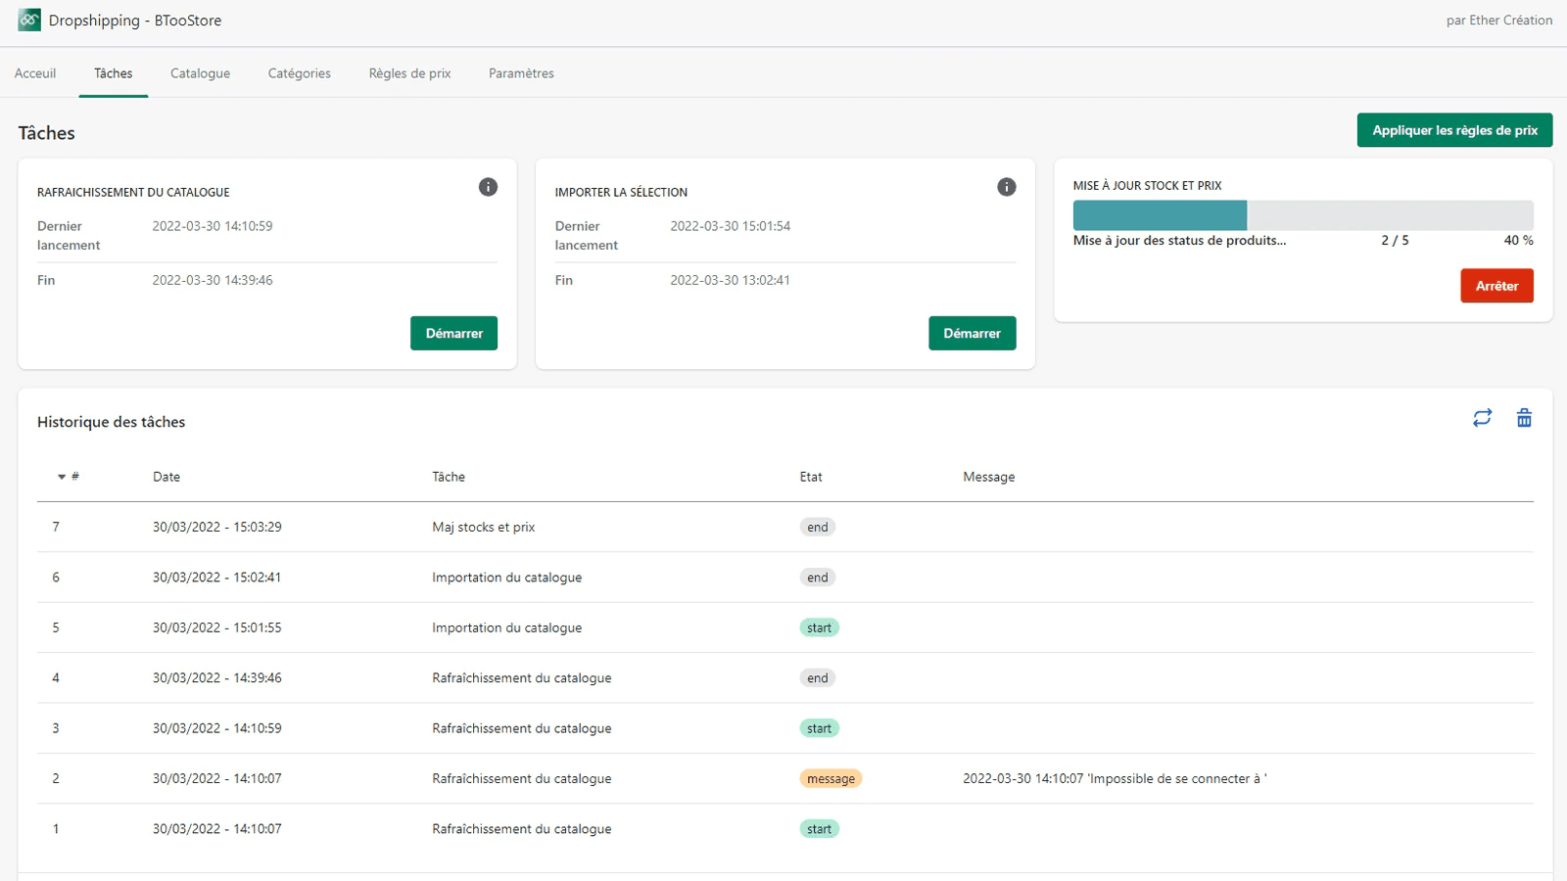The image size is (1567, 881).
Task: Click the start status badge on task 1
Action: tap(819, 828)
